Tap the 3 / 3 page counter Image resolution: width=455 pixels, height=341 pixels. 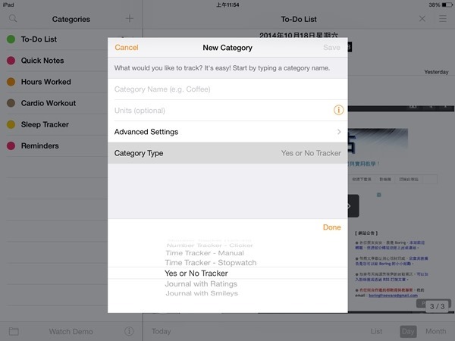pos(437,306)
